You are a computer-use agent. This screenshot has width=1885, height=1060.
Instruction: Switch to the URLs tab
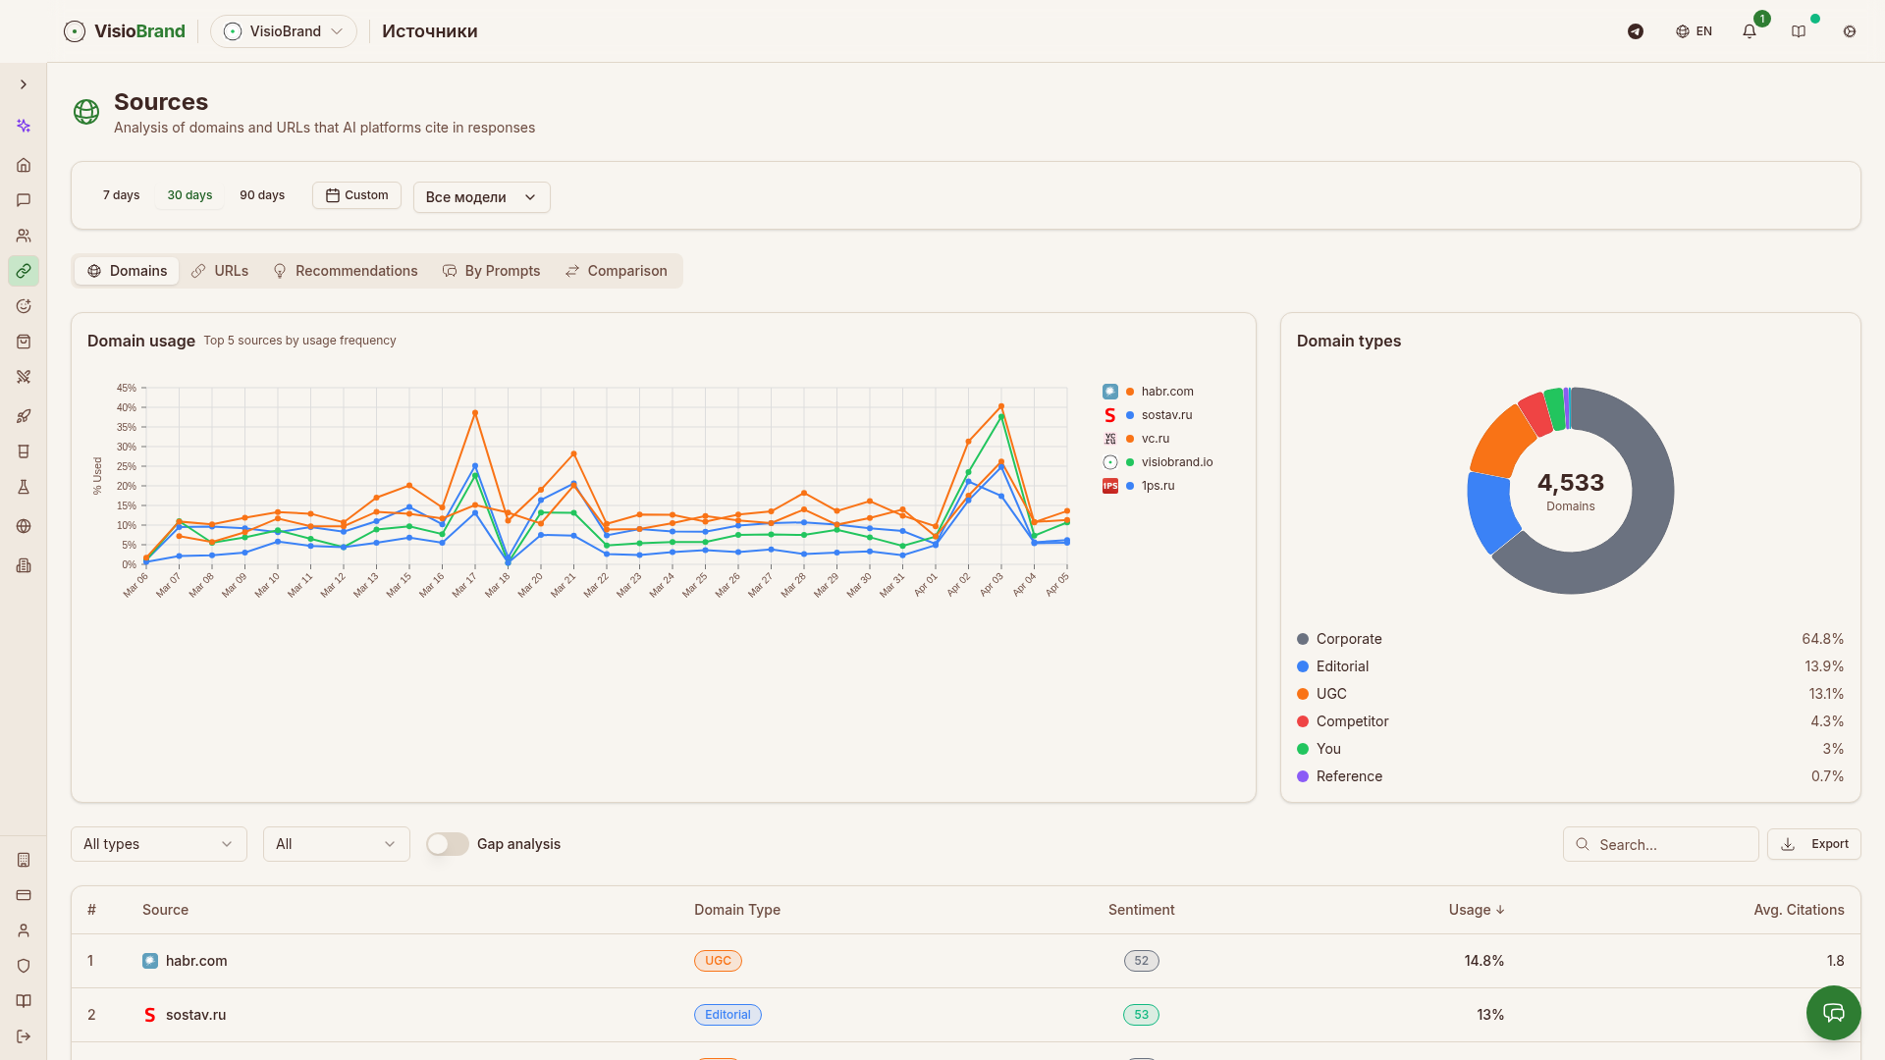tap(220, 271)
